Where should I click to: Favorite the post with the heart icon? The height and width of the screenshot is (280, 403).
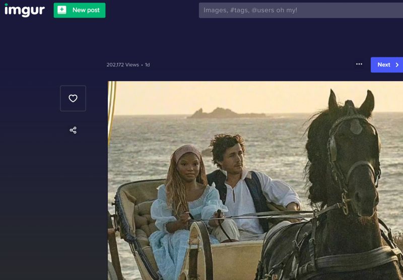point(73,98)
